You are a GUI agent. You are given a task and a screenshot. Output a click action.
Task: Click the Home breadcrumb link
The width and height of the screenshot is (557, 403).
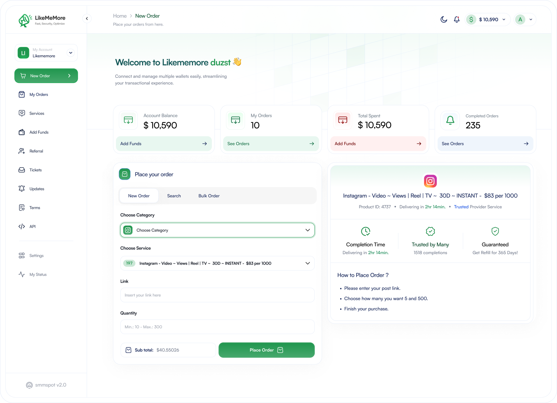(120, 16)
